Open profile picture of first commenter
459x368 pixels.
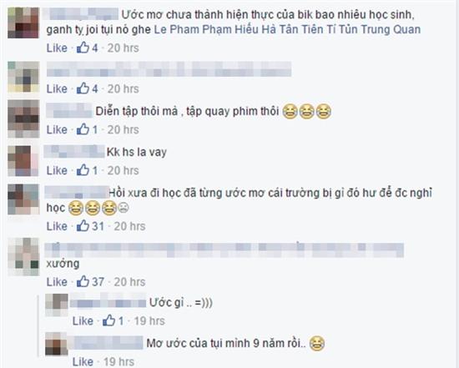point(23,23)
